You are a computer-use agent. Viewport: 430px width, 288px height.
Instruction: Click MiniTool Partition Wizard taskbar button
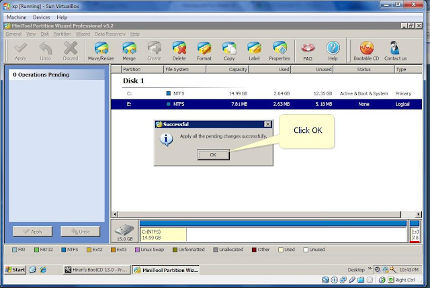click(x=166, y=270)
